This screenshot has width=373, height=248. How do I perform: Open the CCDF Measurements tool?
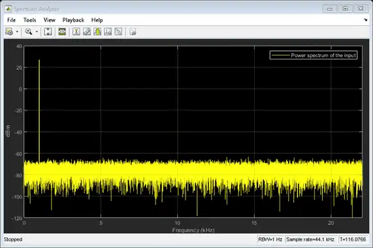click(118, 31)
